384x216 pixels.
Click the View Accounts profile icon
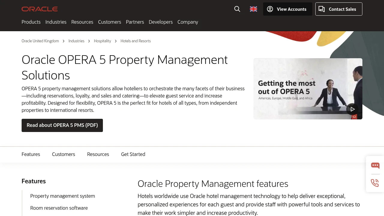click(270, 9)
